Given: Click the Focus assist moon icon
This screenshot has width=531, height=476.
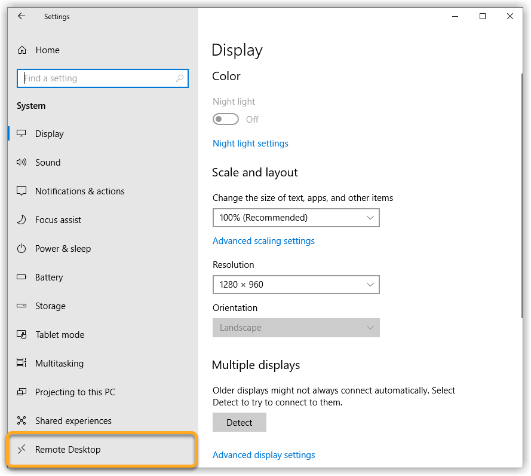Looking at the screenshot, I should click(22, 220).
